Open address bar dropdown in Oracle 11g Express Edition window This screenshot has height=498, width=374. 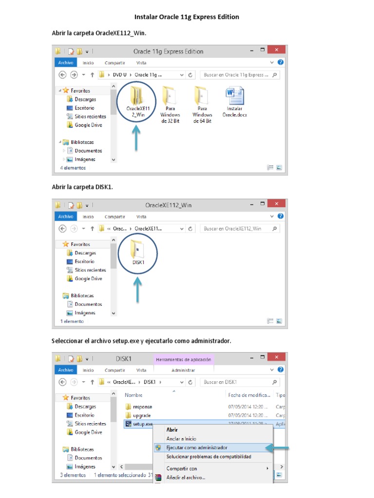coord(182,75)
